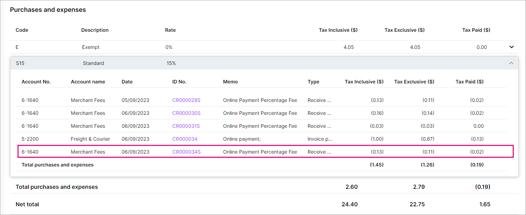Click the Memo column header

coord(230,82)
